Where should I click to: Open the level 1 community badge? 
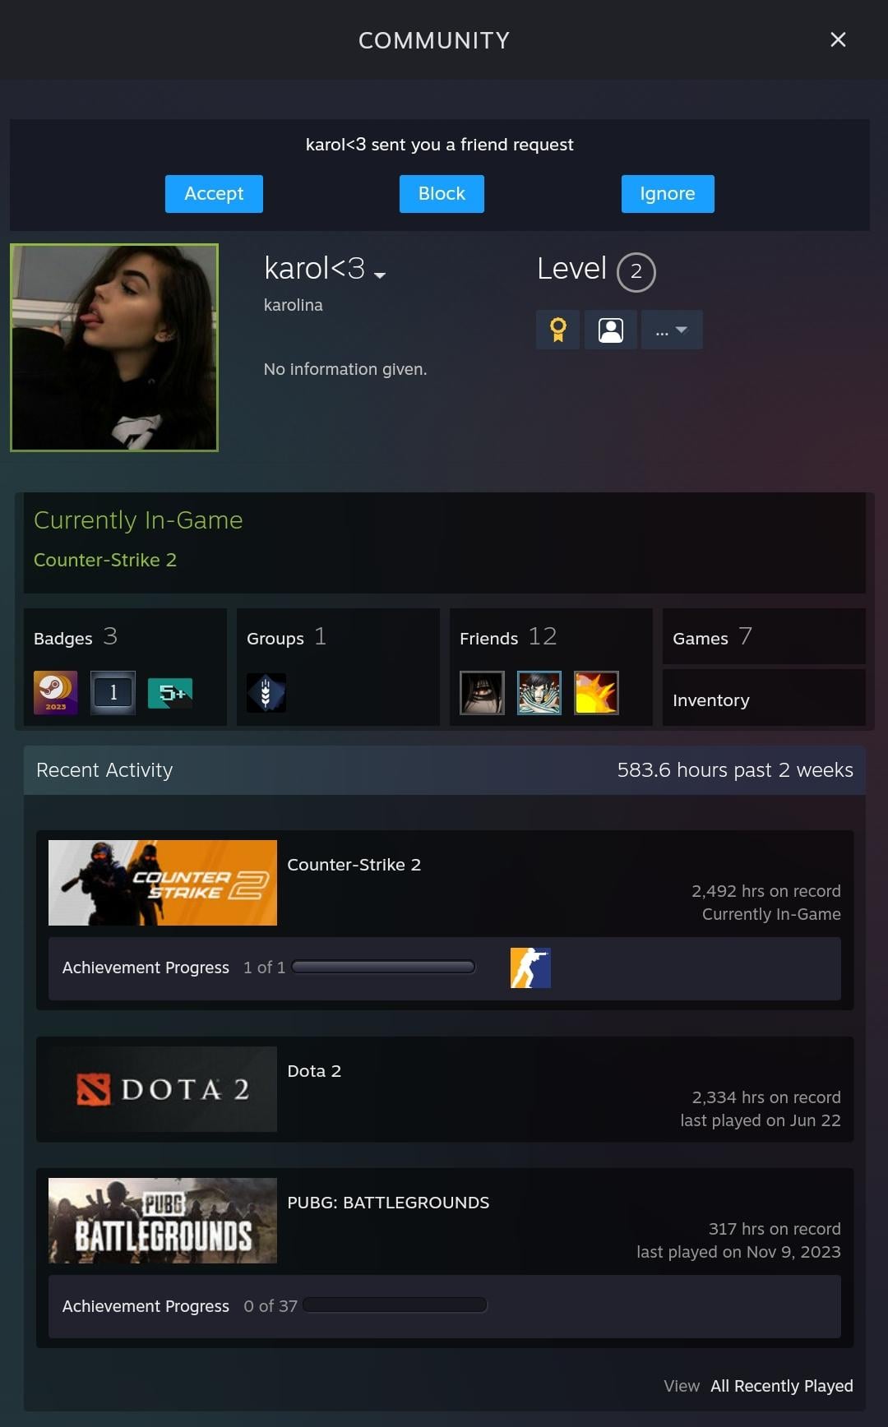113,692
